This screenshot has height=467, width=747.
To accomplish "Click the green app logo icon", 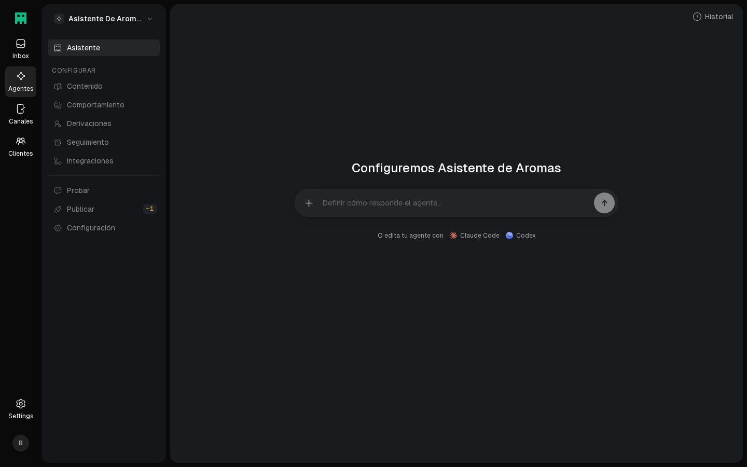I will click(21, 18).
